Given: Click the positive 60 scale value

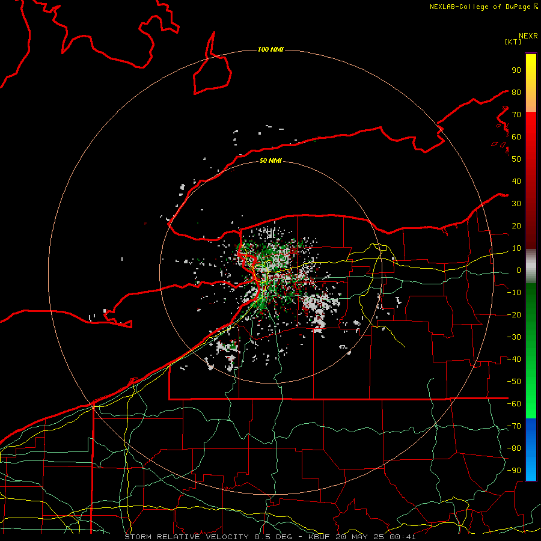Looking at the screenshot, I should [516, 137].
